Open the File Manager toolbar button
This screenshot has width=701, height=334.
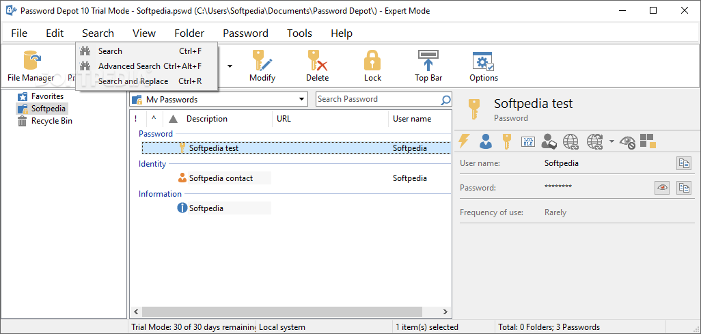(31, 66)
